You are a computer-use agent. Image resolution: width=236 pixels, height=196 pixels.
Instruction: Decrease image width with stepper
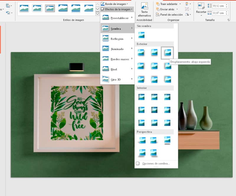227,14
